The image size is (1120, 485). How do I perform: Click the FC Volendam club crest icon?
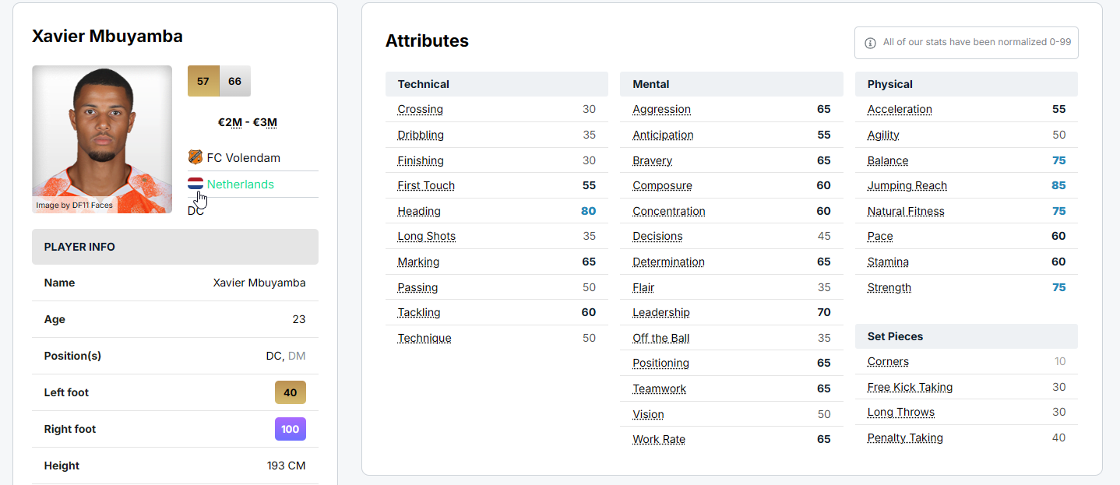click(195, 157)
